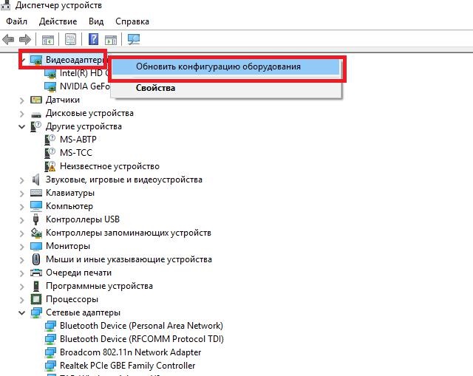This screenshot has width=473, height=376.
Task: Choose Свойства in the context menu
Action: 225,88
